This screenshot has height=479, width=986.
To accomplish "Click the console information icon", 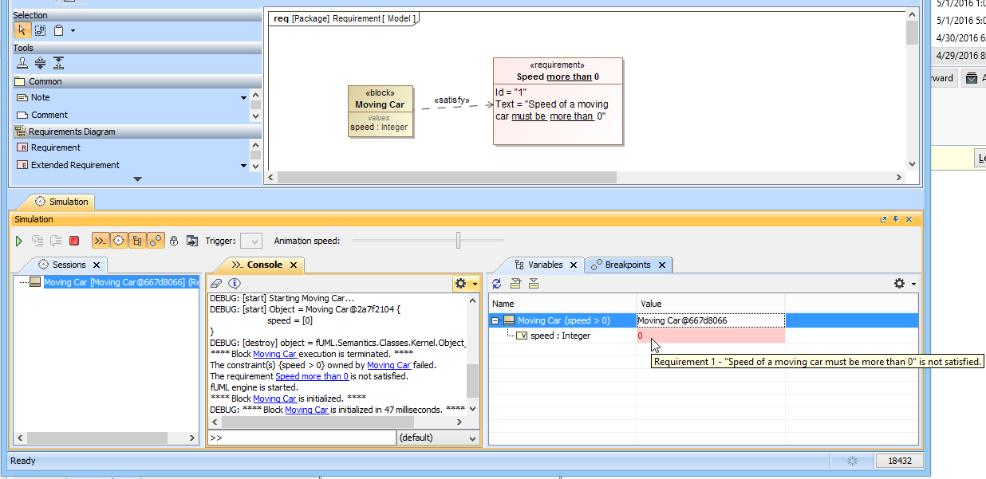I will coord(234,284).
